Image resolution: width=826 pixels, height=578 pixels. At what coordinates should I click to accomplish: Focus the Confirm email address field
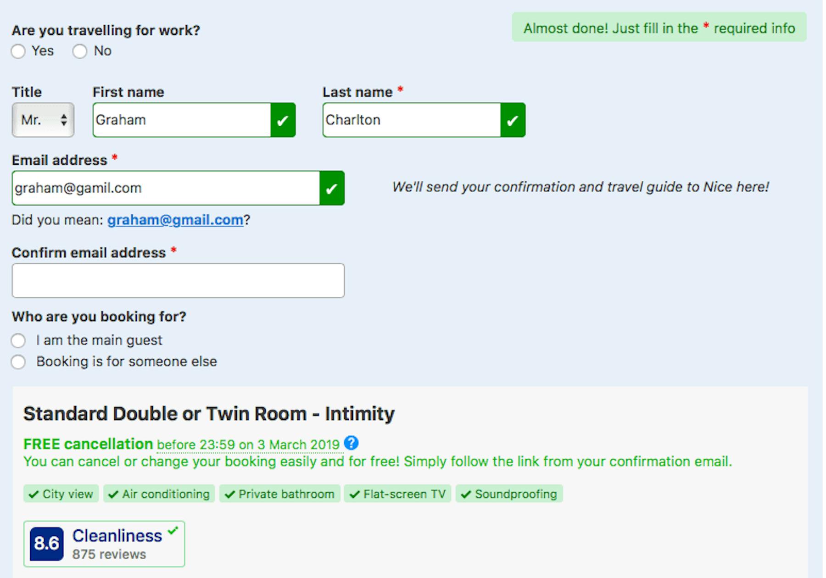coord(178,281)
